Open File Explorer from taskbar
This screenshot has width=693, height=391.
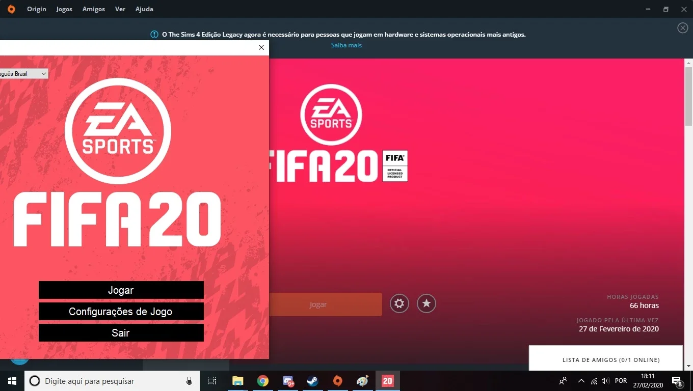(237, 381)
